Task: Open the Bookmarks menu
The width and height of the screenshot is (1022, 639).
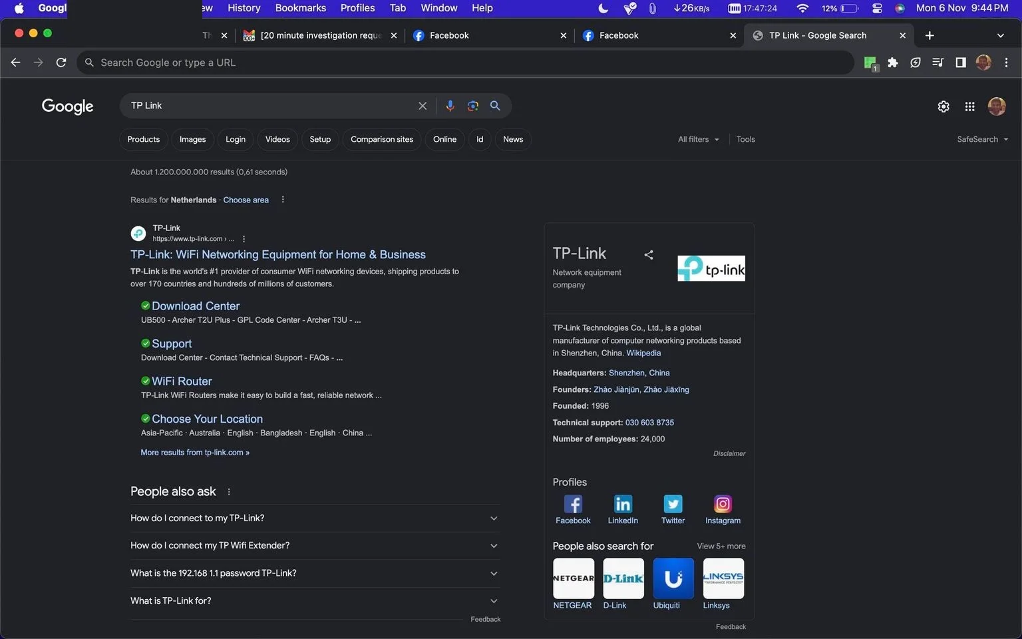Action: click(x=301, y=8)
